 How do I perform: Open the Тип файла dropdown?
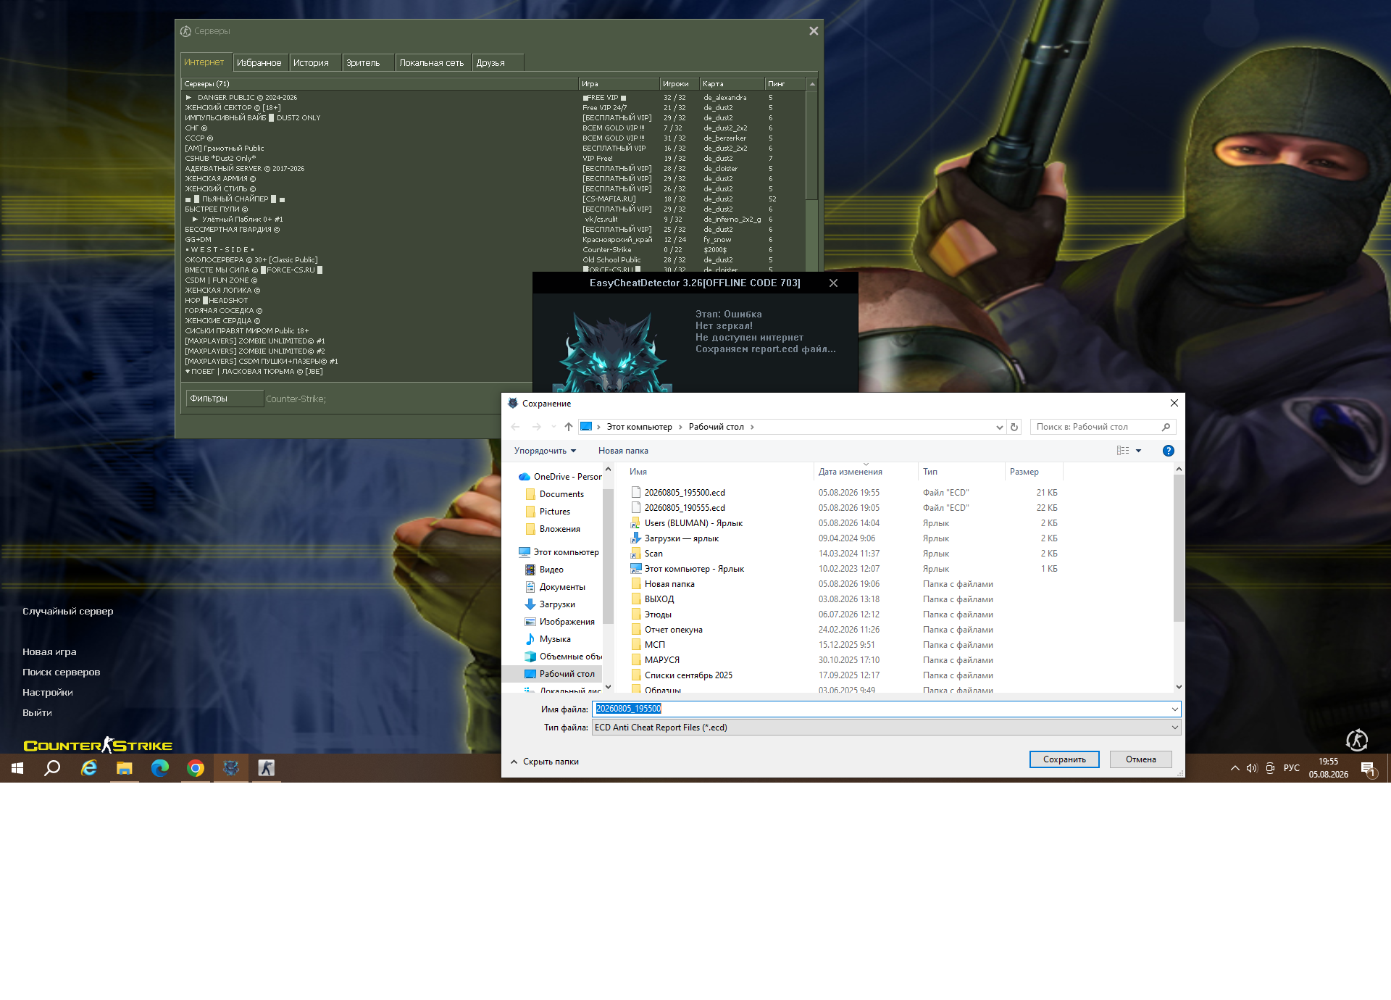(x=887, y=728)
